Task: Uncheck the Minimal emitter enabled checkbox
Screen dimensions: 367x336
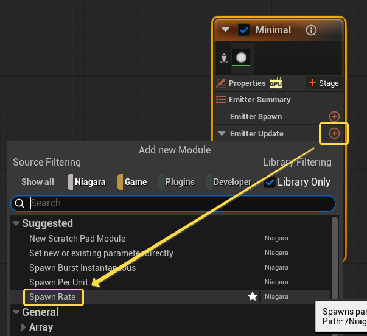Action: (x=243, y=30)
